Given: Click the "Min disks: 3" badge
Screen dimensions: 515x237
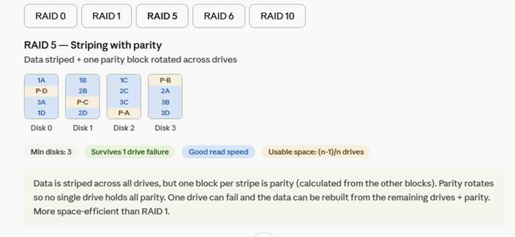Looking at the screenshot, I should [x=51, y=152].
